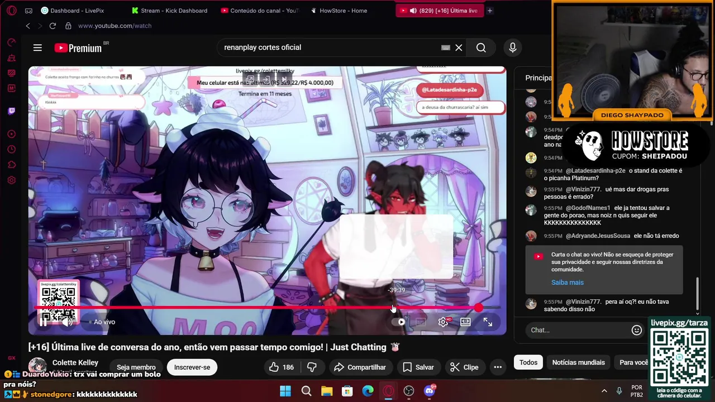Image resolution: width=715 pixels, height=402 pixels.
Task: Click the red progress bar scrubber handle
Action: (479, 308)
